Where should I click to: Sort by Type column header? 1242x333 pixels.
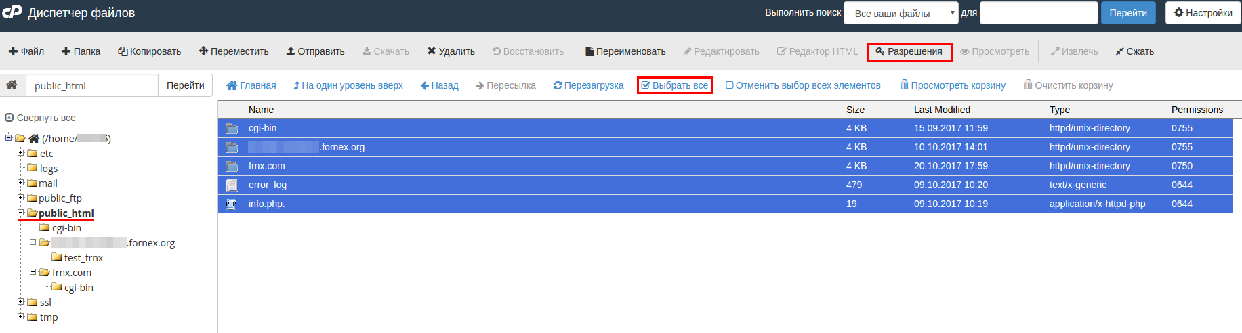pos(1060,110)
